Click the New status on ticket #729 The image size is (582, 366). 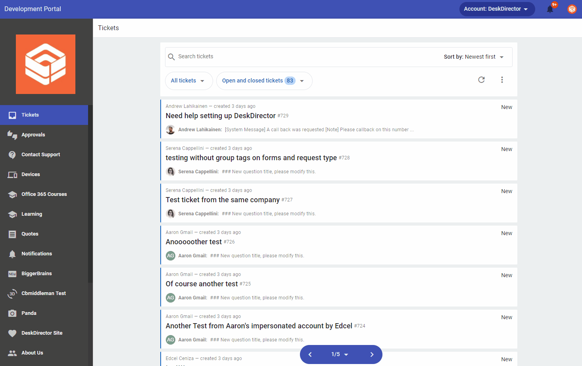[x=507, y=107]
